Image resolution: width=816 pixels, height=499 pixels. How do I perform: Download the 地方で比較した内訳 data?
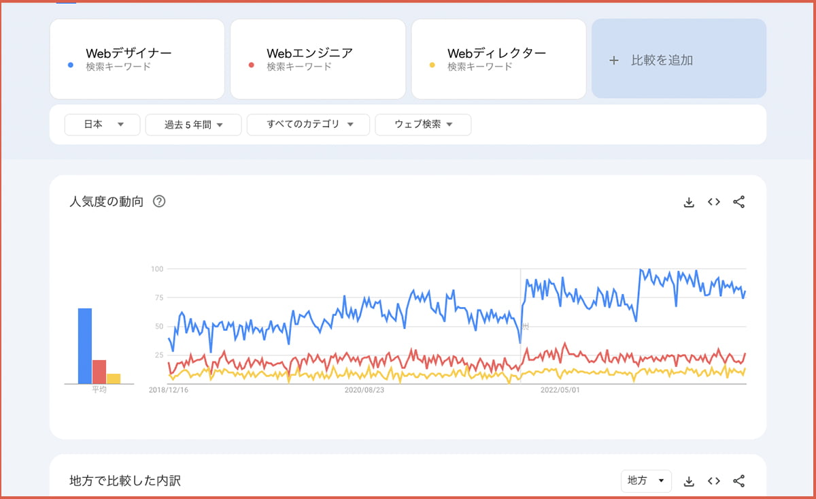tap(689, 481)
